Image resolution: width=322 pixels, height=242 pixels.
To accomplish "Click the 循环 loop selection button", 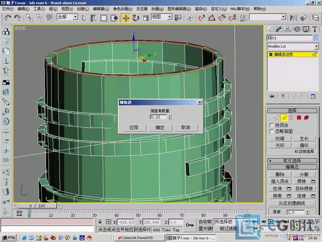I will coord(304,145).
